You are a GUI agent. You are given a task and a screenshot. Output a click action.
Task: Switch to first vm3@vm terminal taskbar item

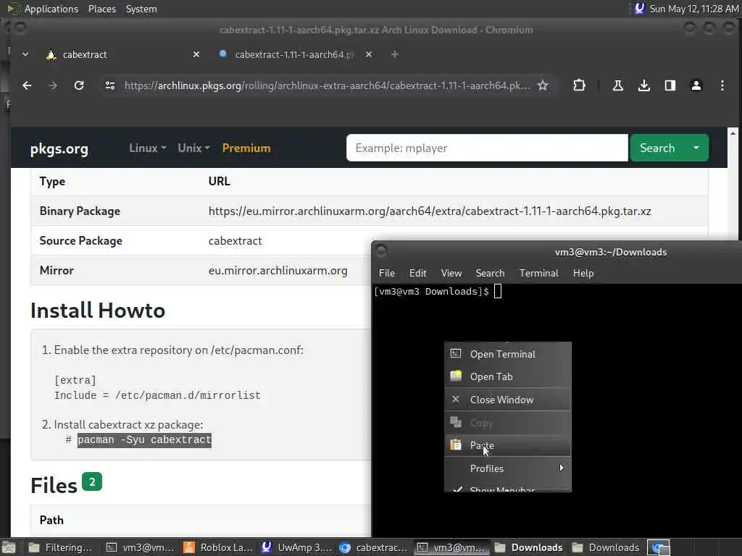(139, 548)
